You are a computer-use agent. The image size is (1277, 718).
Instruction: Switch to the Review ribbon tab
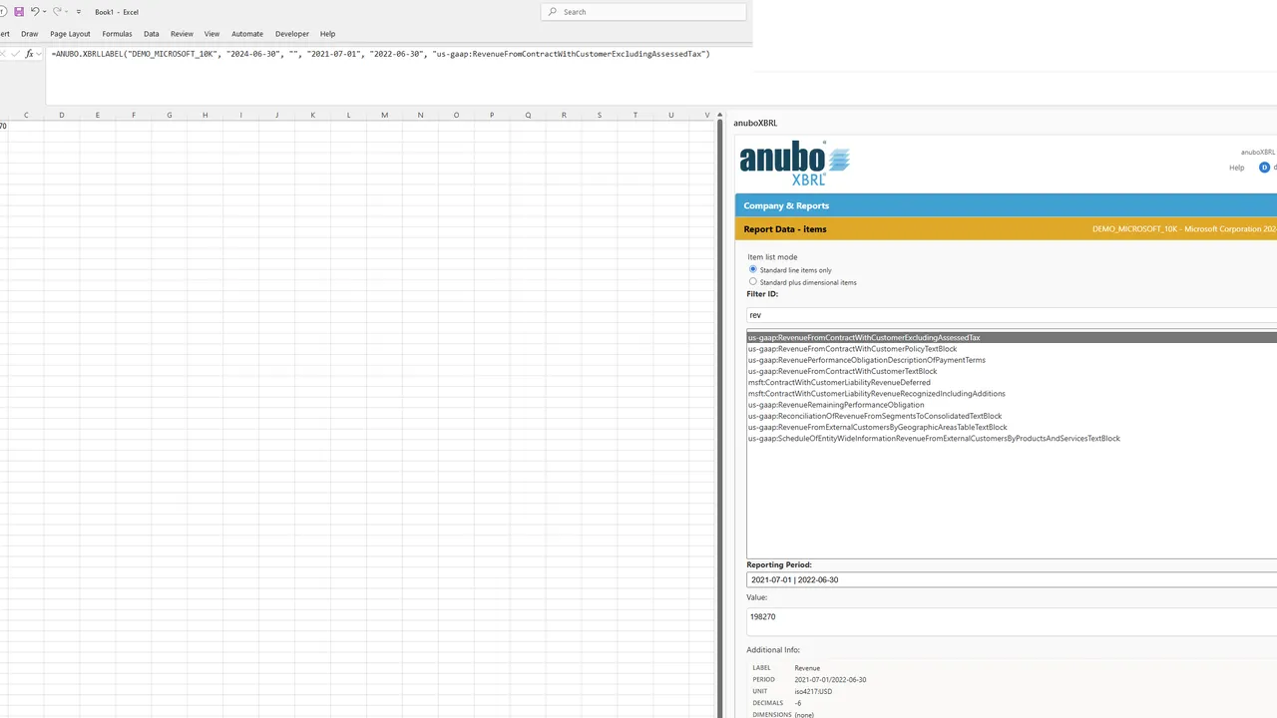pyautogui.click(x=182, y=34)
